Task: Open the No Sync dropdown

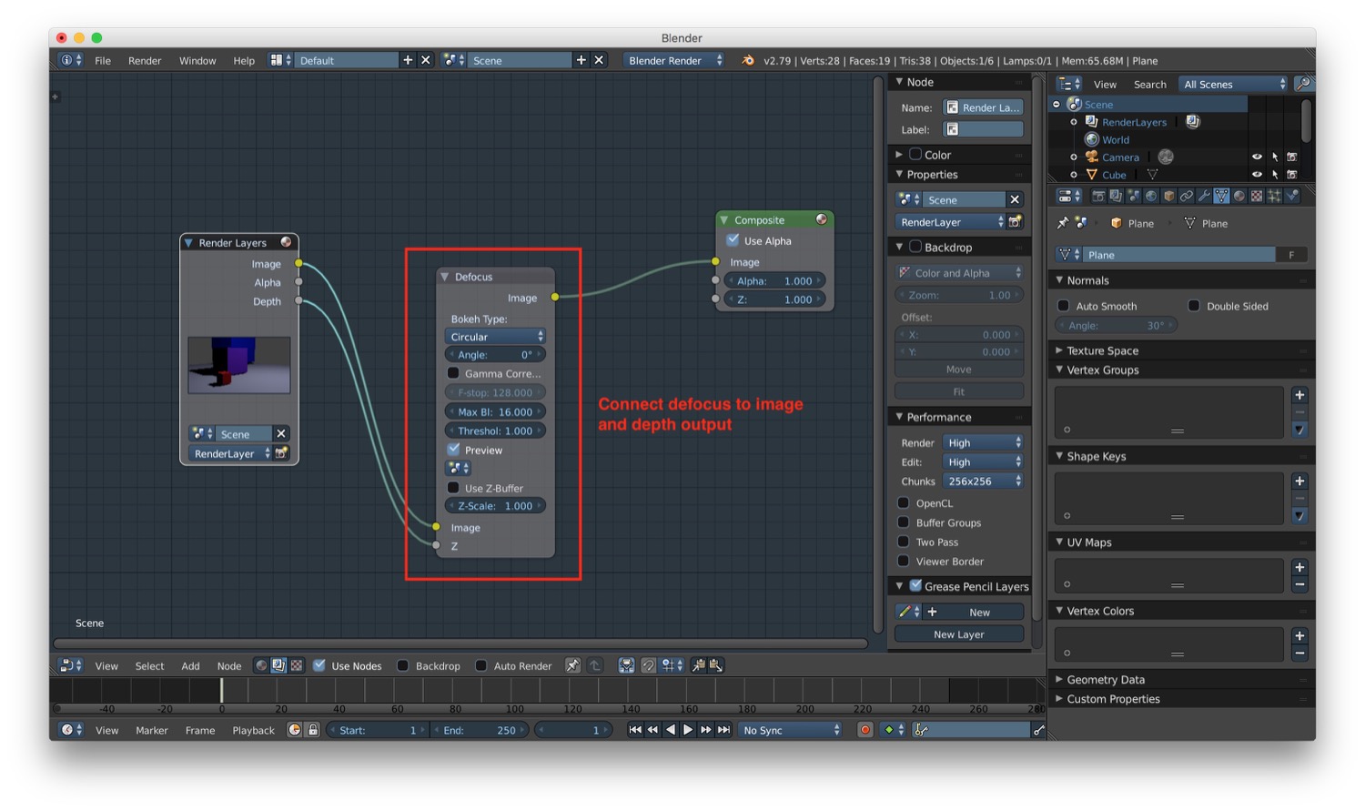Action: coord(790,730)
